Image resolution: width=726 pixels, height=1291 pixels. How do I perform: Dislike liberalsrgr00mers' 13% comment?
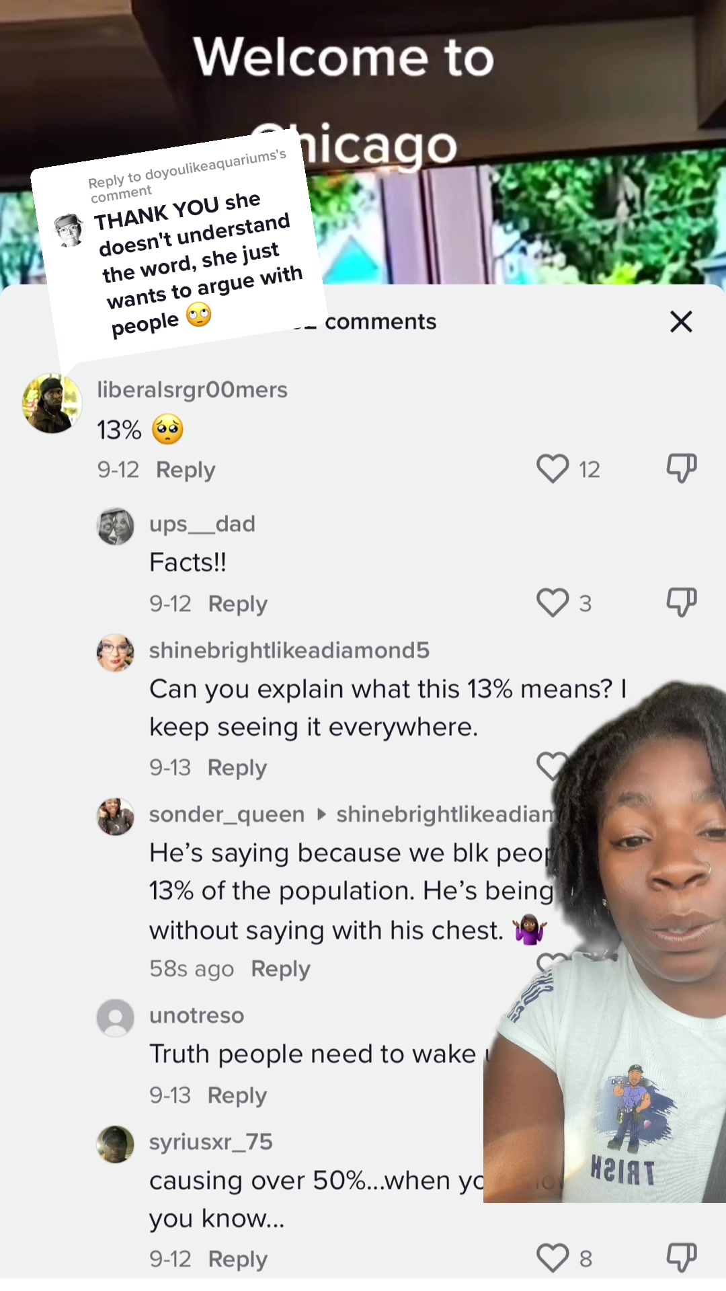click(x=681, y=468)
